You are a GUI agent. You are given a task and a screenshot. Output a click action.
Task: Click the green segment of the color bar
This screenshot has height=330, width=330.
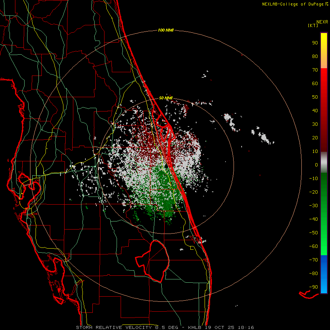pos(324,214)
